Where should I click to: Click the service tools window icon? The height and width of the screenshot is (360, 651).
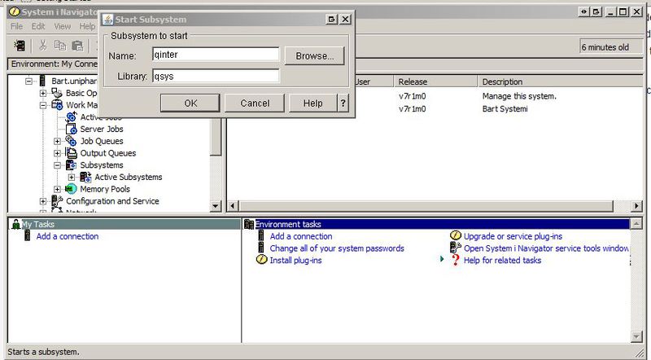tap(456, 248)
